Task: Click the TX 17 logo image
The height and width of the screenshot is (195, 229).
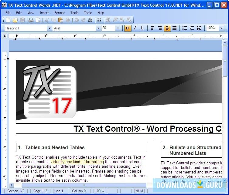Action: pyautogui.click(x=50, y=92)
